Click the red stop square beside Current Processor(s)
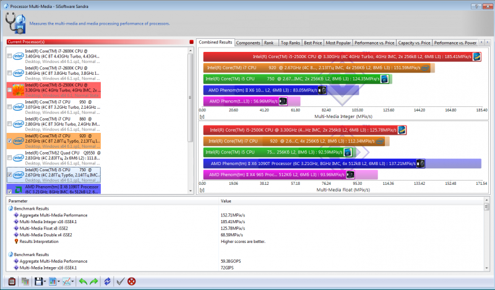Viewport: 495px width, 290px height. 191,42
